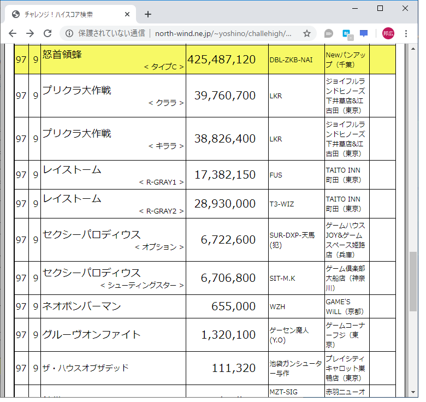Go back to the previous page
This screenshot has height=402, width=426.
(13, 33)
